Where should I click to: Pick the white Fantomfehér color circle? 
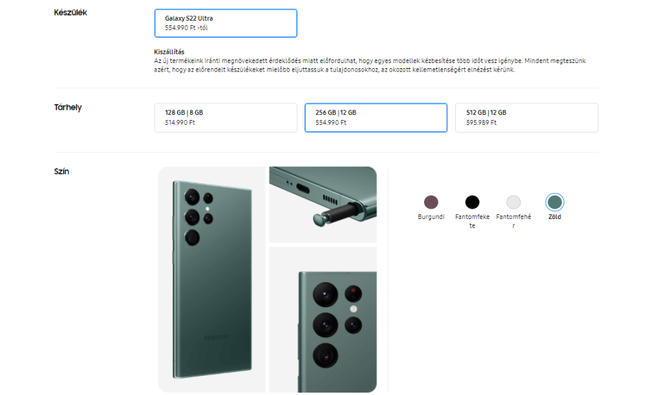tap(514, 202)
